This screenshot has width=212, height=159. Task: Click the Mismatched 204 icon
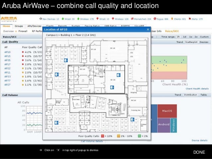(x=132, y=19)
